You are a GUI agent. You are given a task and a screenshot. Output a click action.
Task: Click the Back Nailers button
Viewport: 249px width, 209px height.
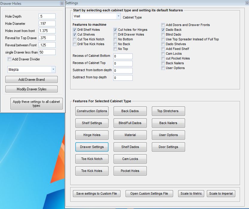[168, 123]
